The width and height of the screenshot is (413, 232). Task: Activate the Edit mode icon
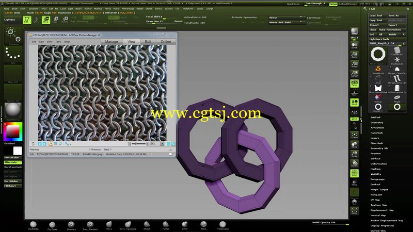[27, 20]
